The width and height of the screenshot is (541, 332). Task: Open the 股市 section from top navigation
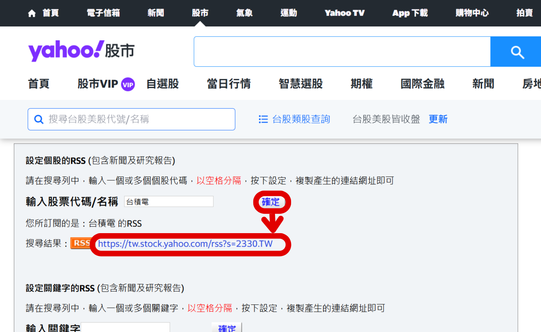(x=200, y=13)
